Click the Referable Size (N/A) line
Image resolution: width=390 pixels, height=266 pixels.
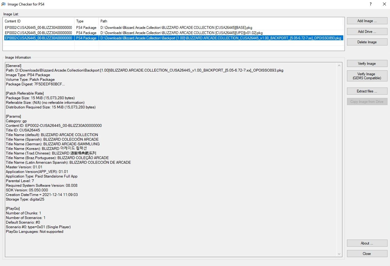(x=45, y=103)
